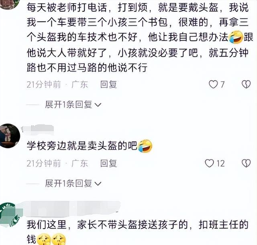This screenshot has width=257, height=245.
Task: Tap laughing-crying emoji after "自己想办法"
Action: point(236,37)
